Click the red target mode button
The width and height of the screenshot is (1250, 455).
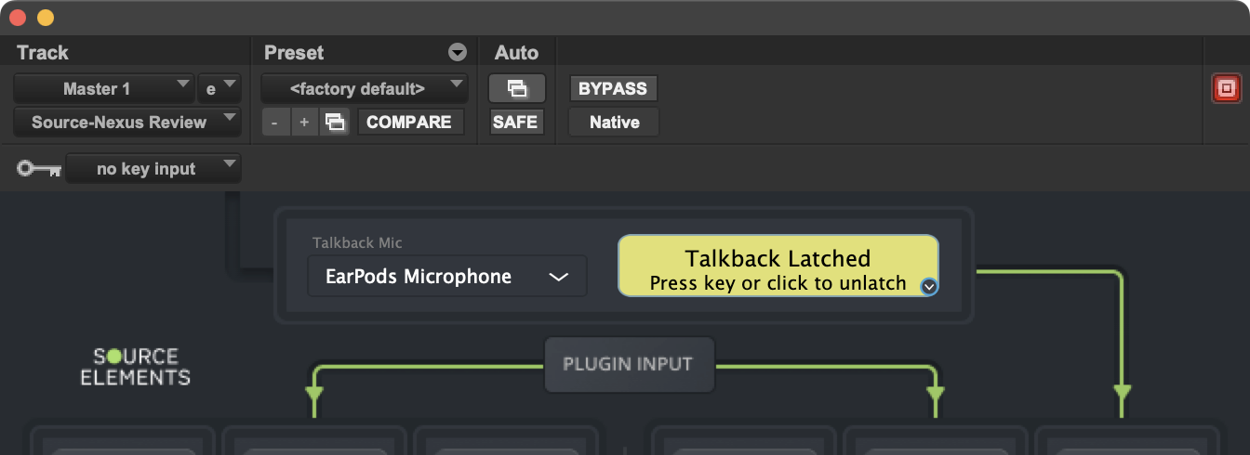(1226, 89)
